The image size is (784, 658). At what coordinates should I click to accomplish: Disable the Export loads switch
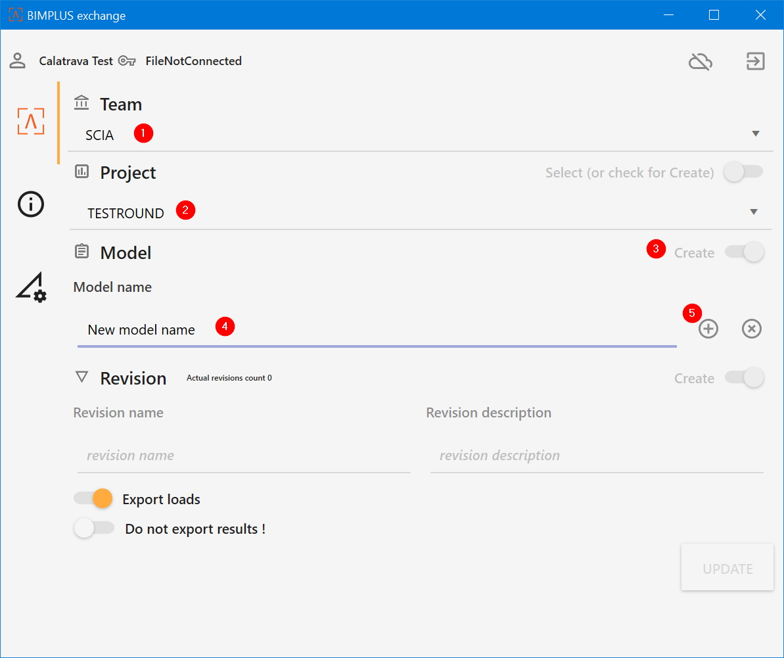[93, 499]
